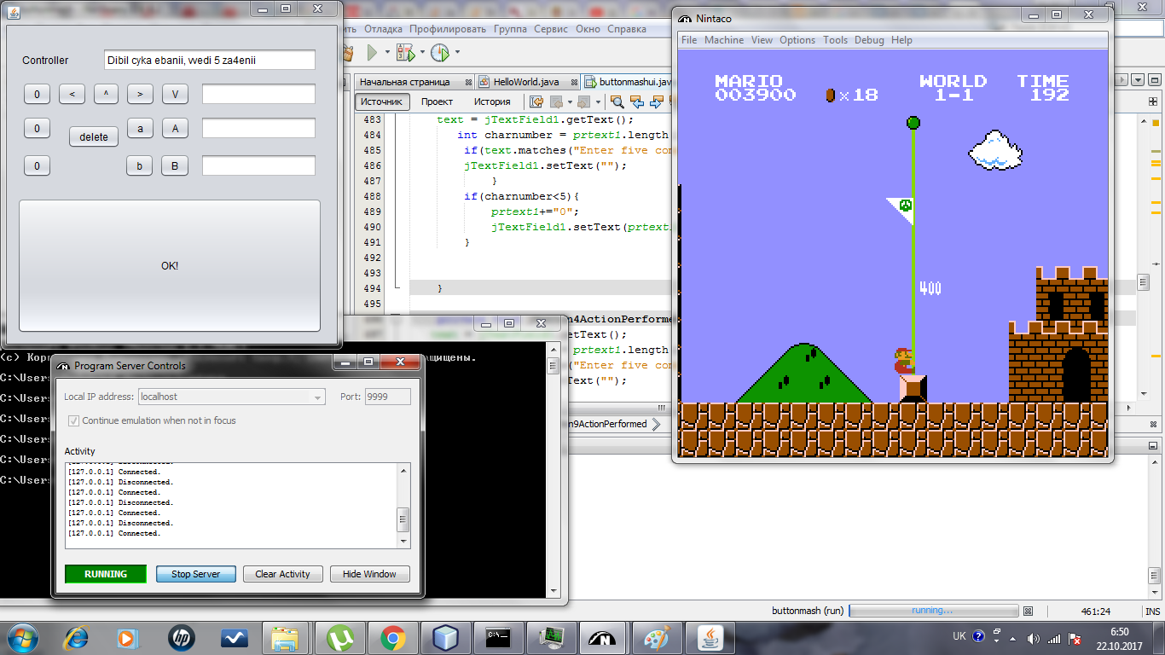Click the volume speaker tray icon
The width and height of the screenshot is (1165, 655).
click(x=1034, y=638)
